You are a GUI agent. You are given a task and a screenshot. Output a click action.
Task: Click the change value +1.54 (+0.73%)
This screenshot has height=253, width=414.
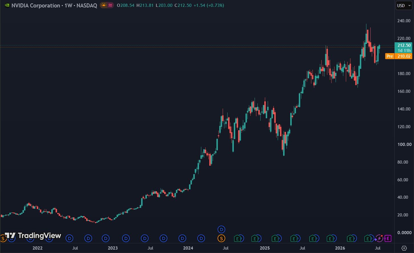[x=209, y=5]
